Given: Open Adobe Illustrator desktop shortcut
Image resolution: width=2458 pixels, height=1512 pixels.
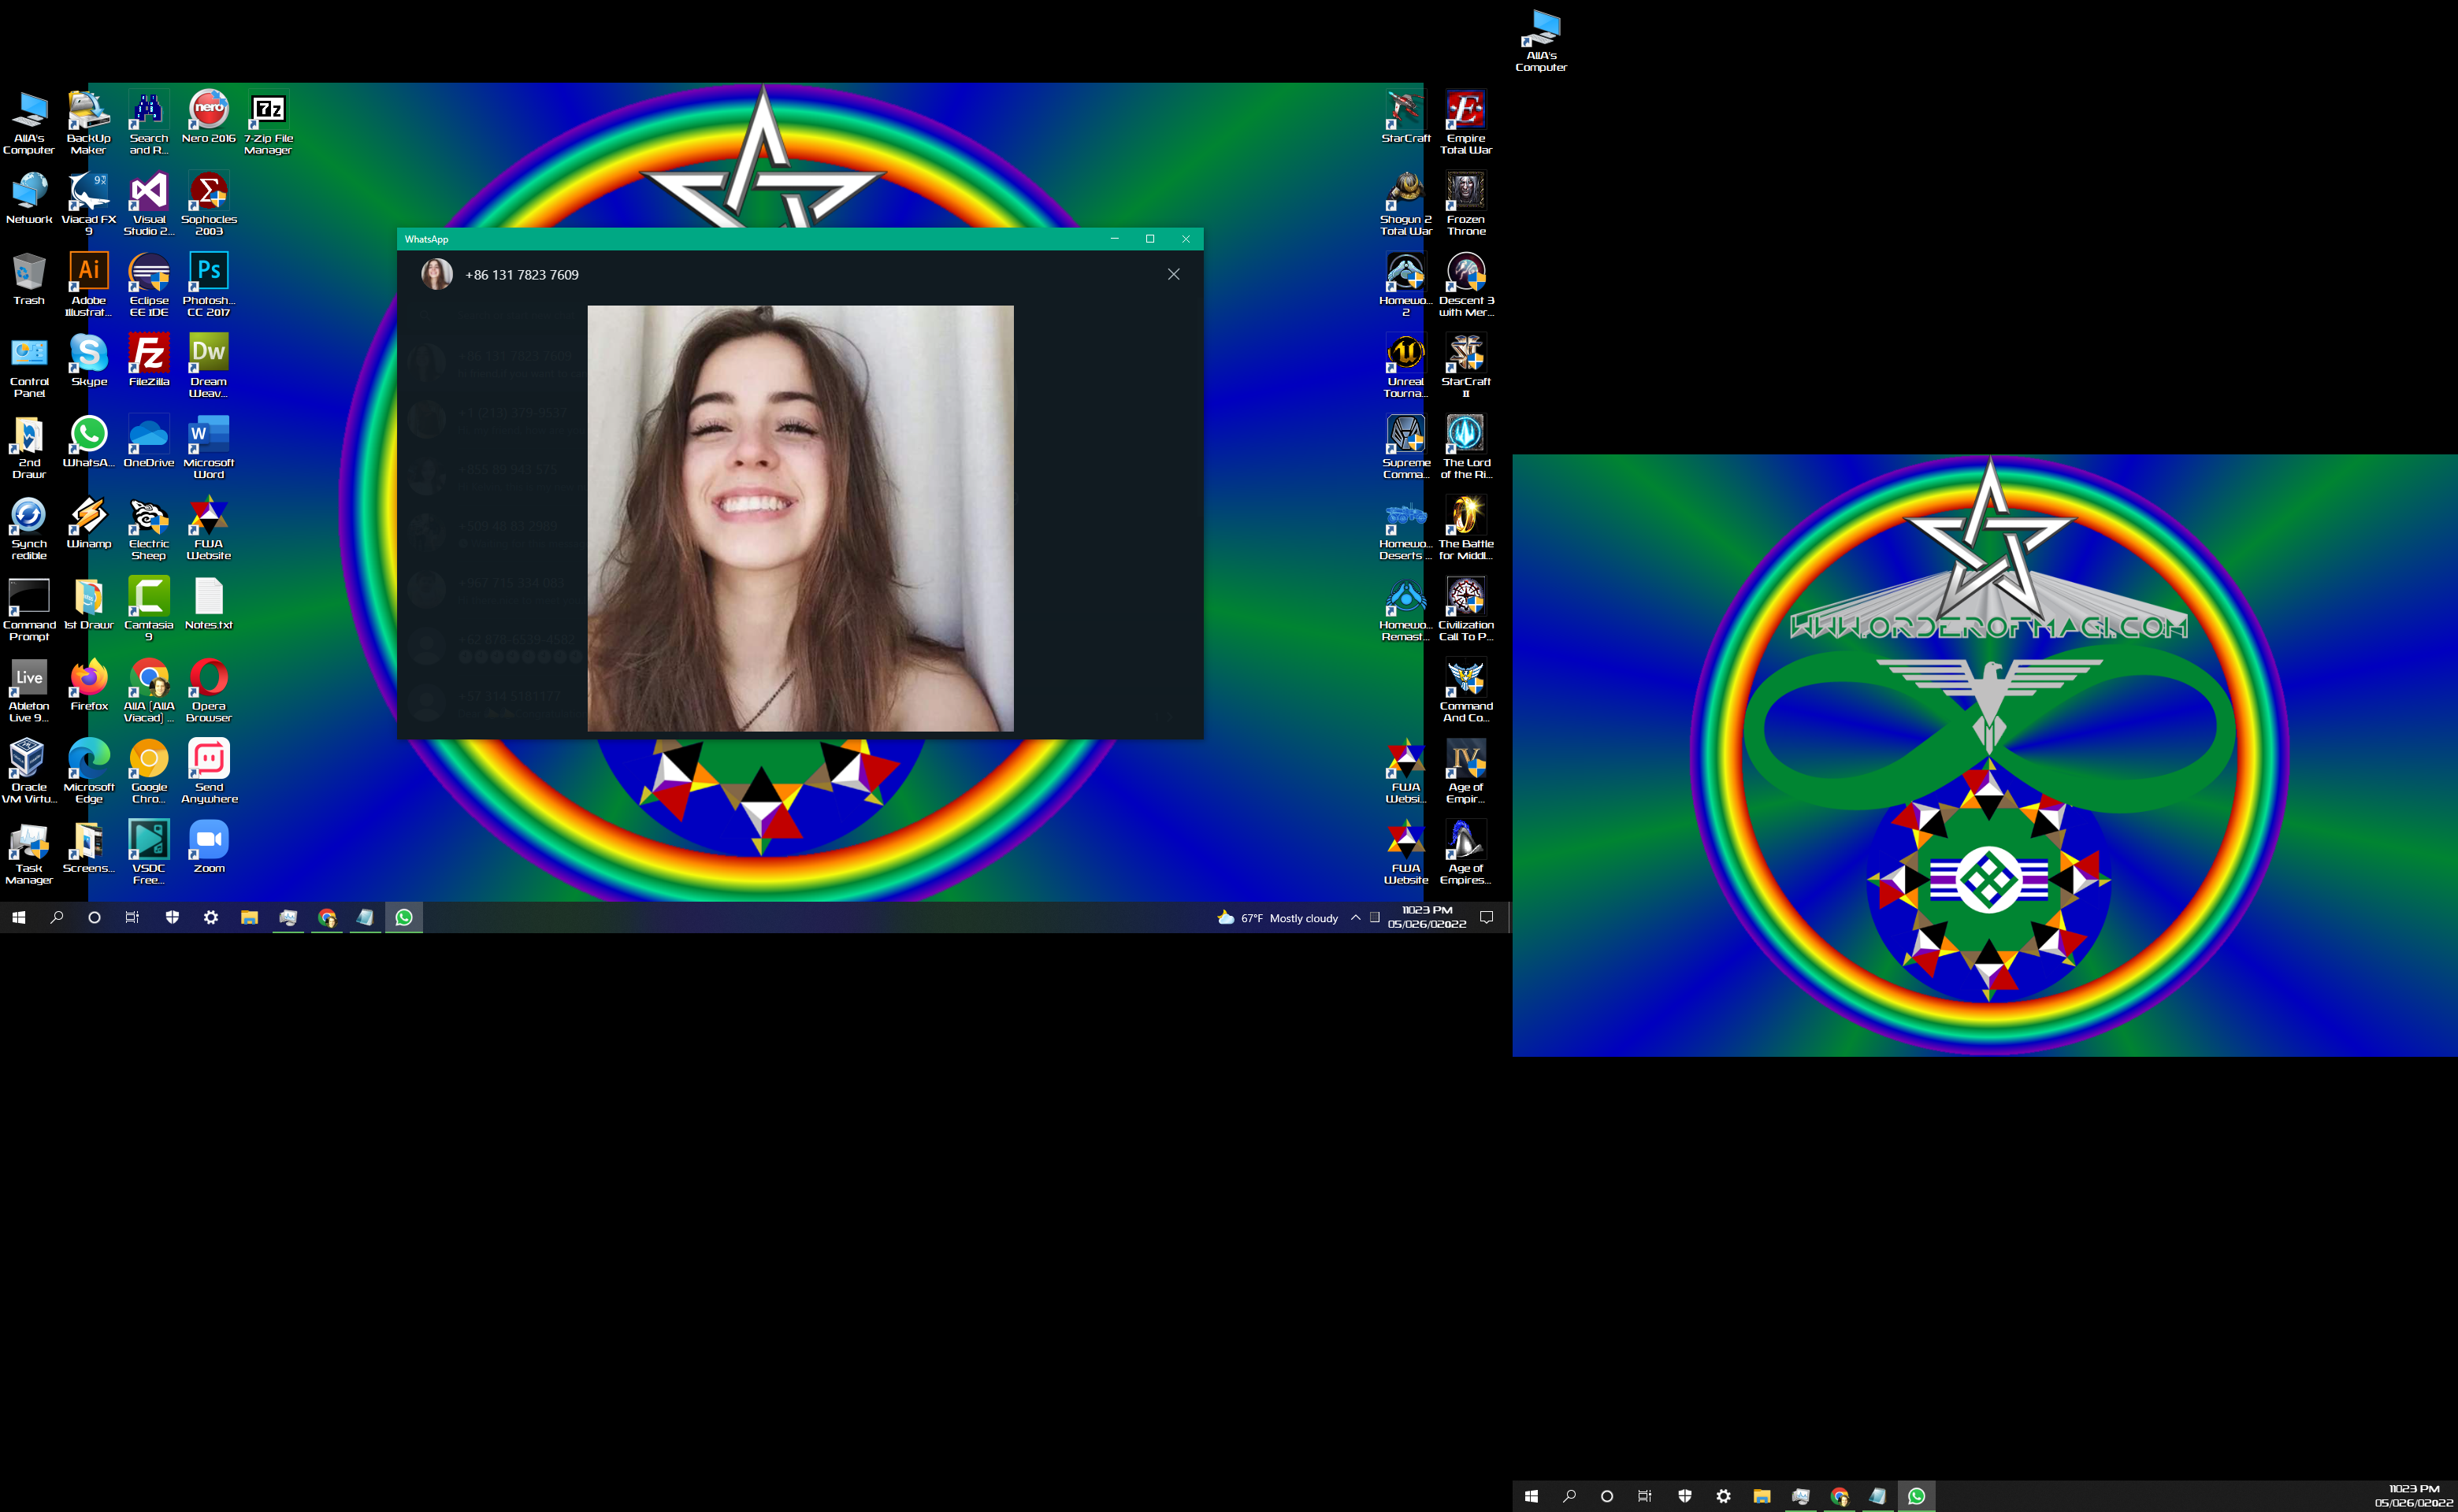Looking at the screenshot, I should (89, 272).
